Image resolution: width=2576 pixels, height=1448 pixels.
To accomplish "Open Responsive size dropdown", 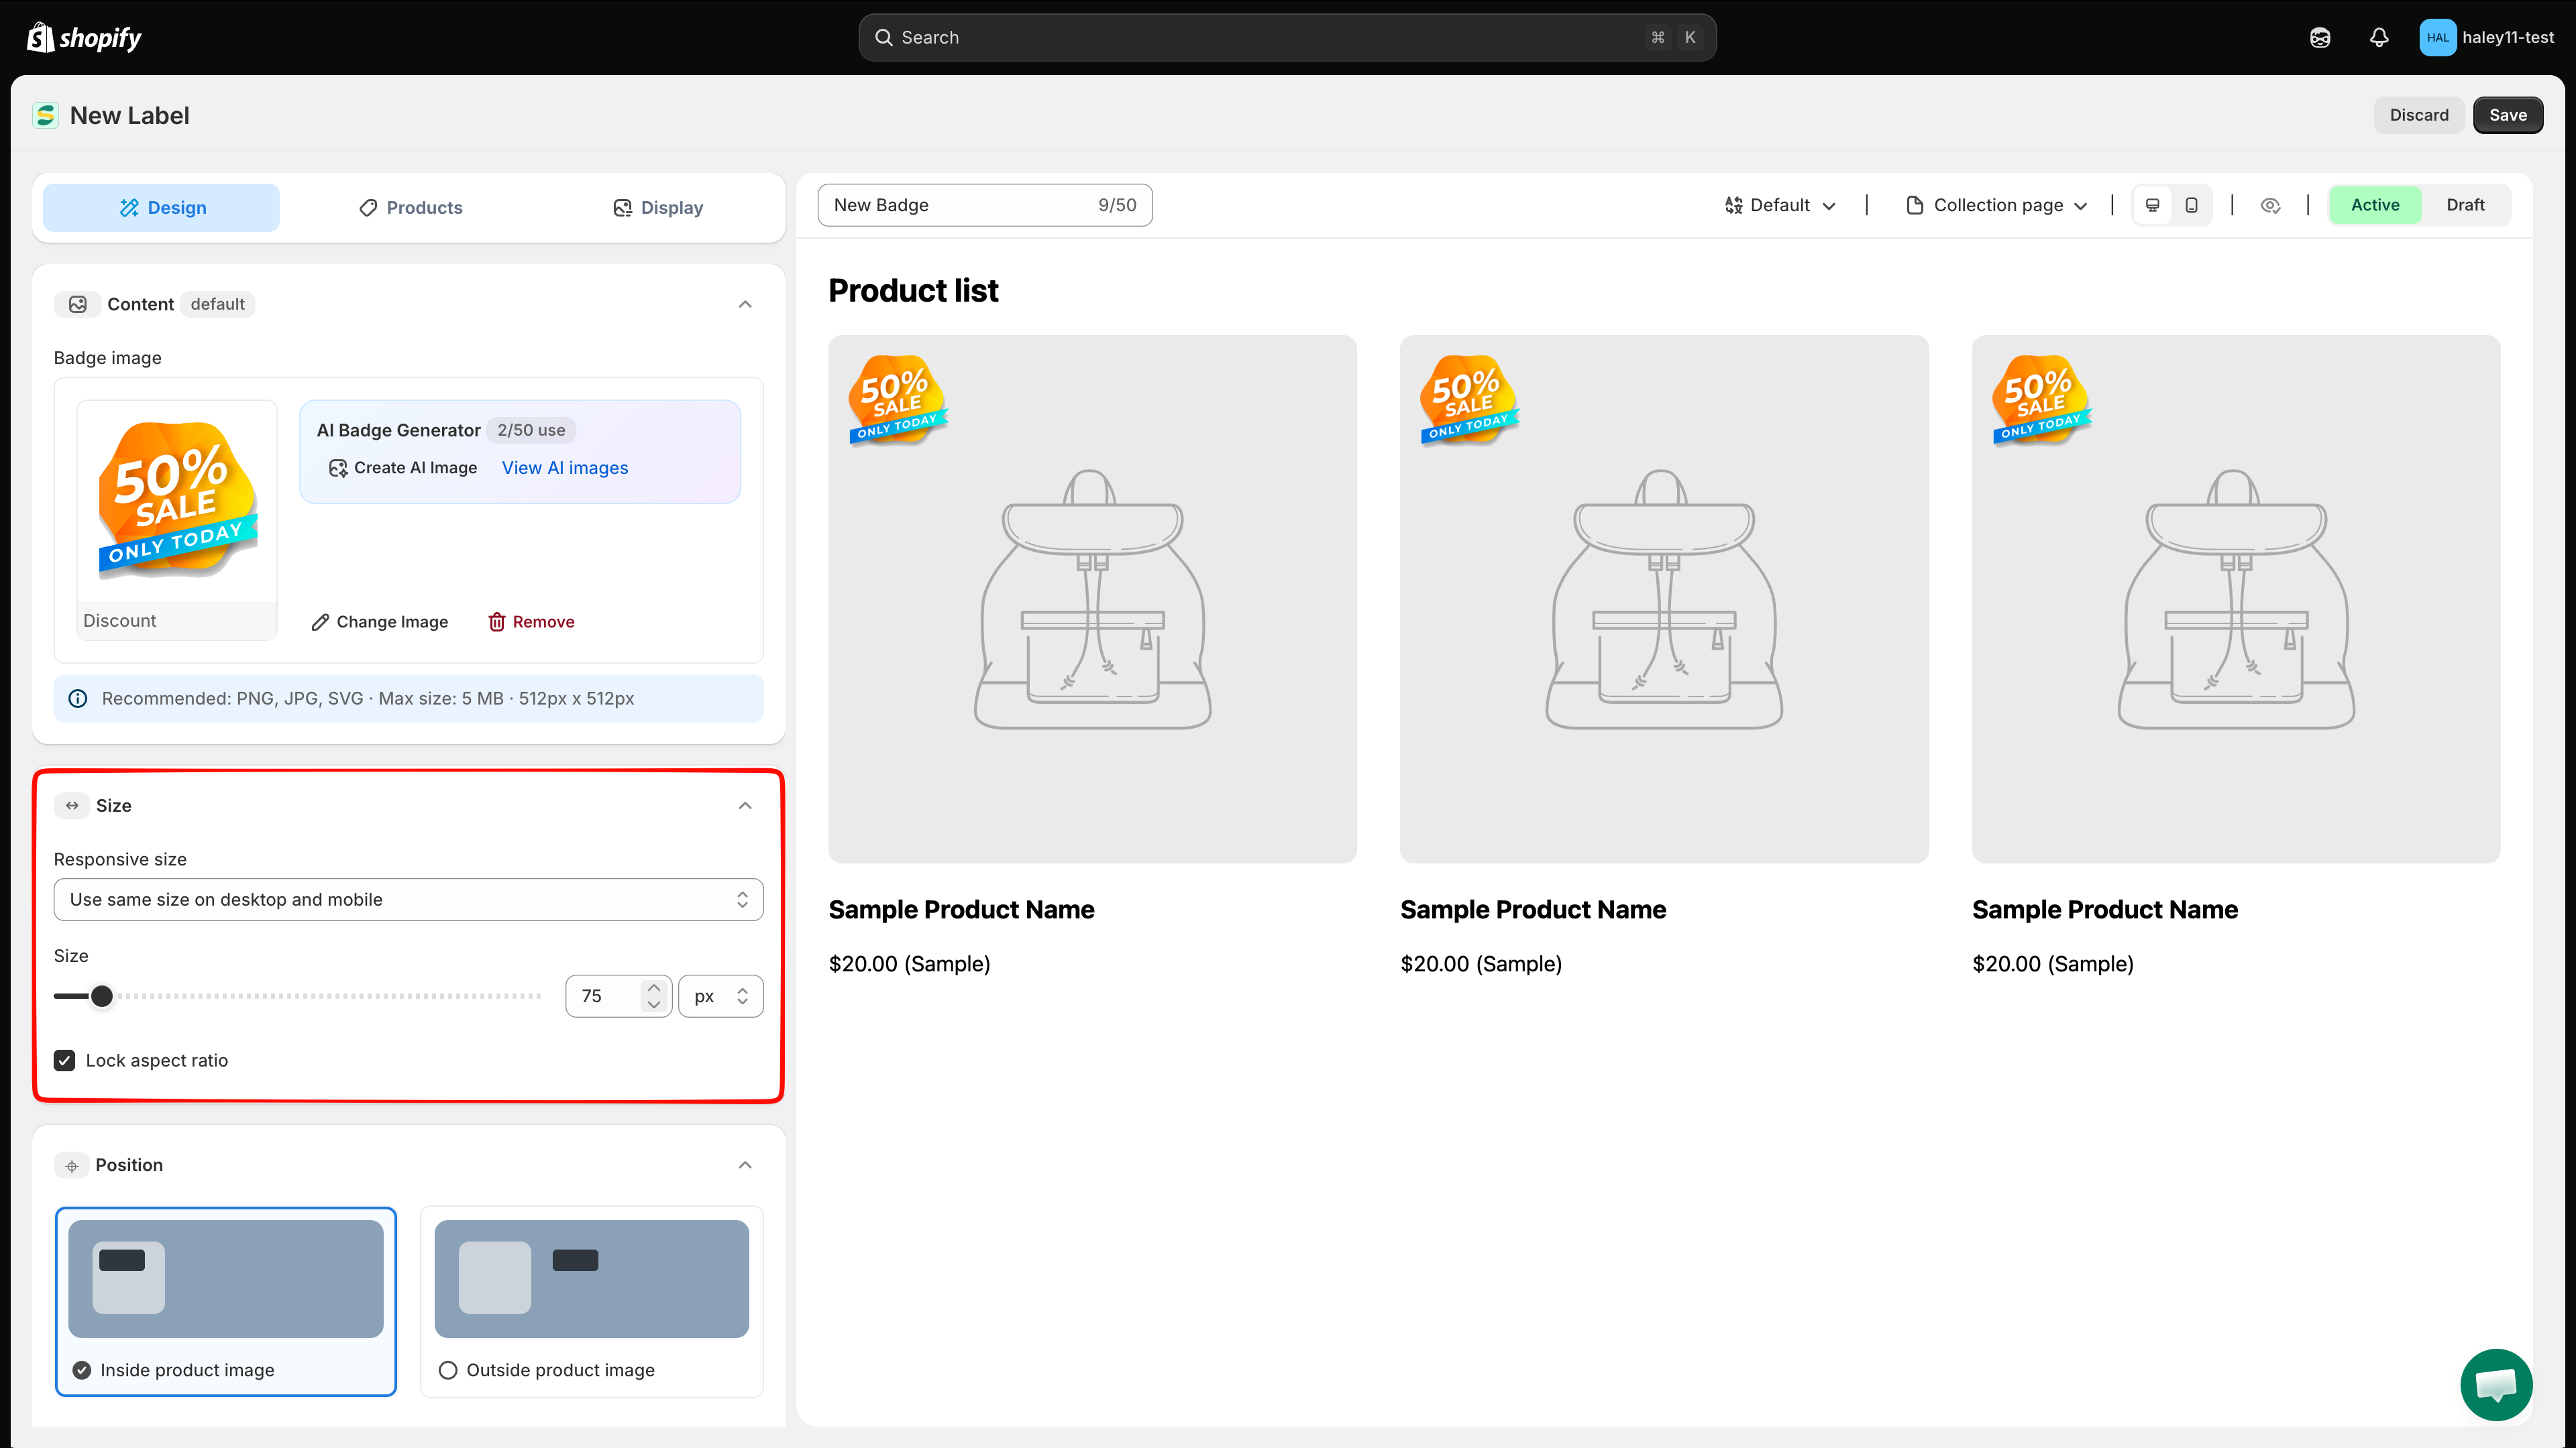I will (x=408, y=900).
